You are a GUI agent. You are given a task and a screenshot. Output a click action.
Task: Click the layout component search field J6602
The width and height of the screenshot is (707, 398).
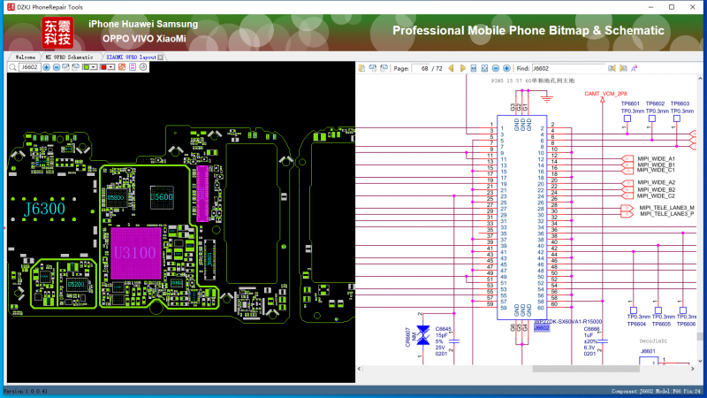click(x=30, y=67)
